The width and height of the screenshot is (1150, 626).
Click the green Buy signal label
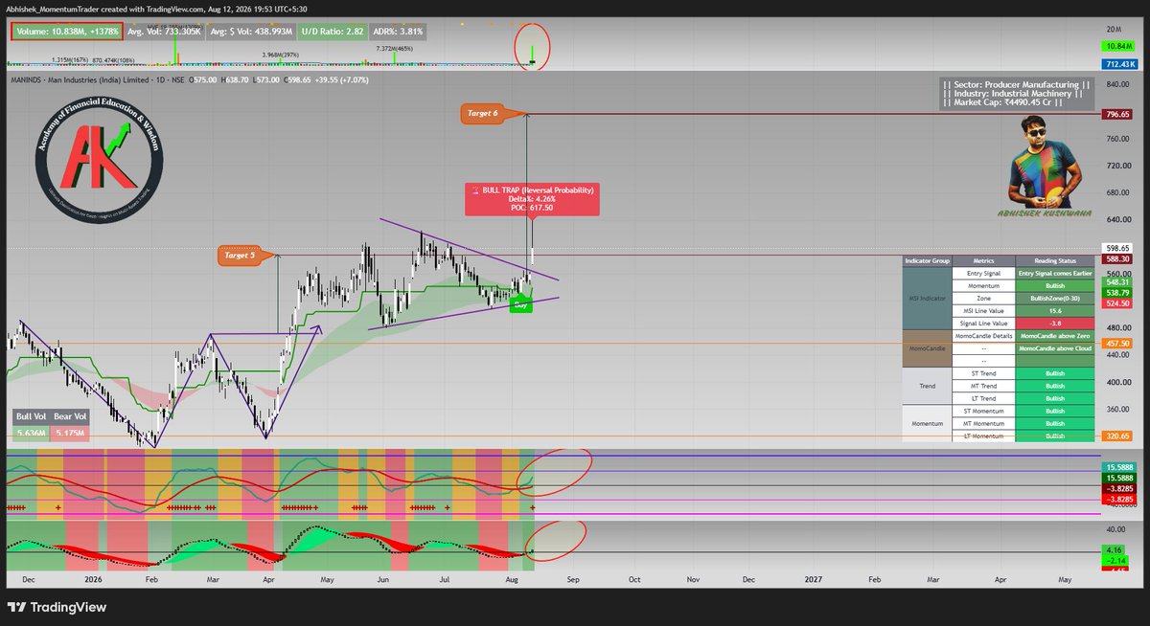(x=520, y=305)
